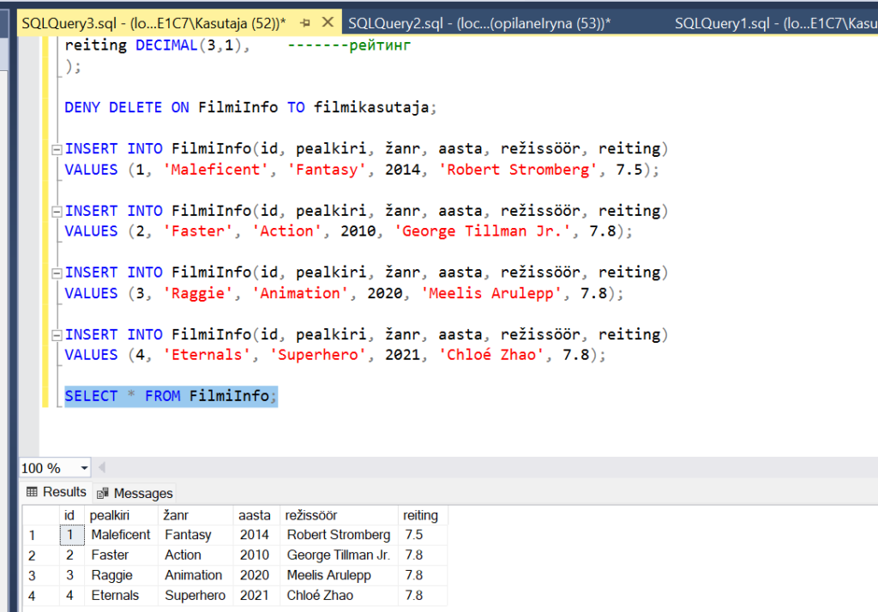Select result row 1 via its row header
Screen dimensions: 878x612
tap(41, 536)
